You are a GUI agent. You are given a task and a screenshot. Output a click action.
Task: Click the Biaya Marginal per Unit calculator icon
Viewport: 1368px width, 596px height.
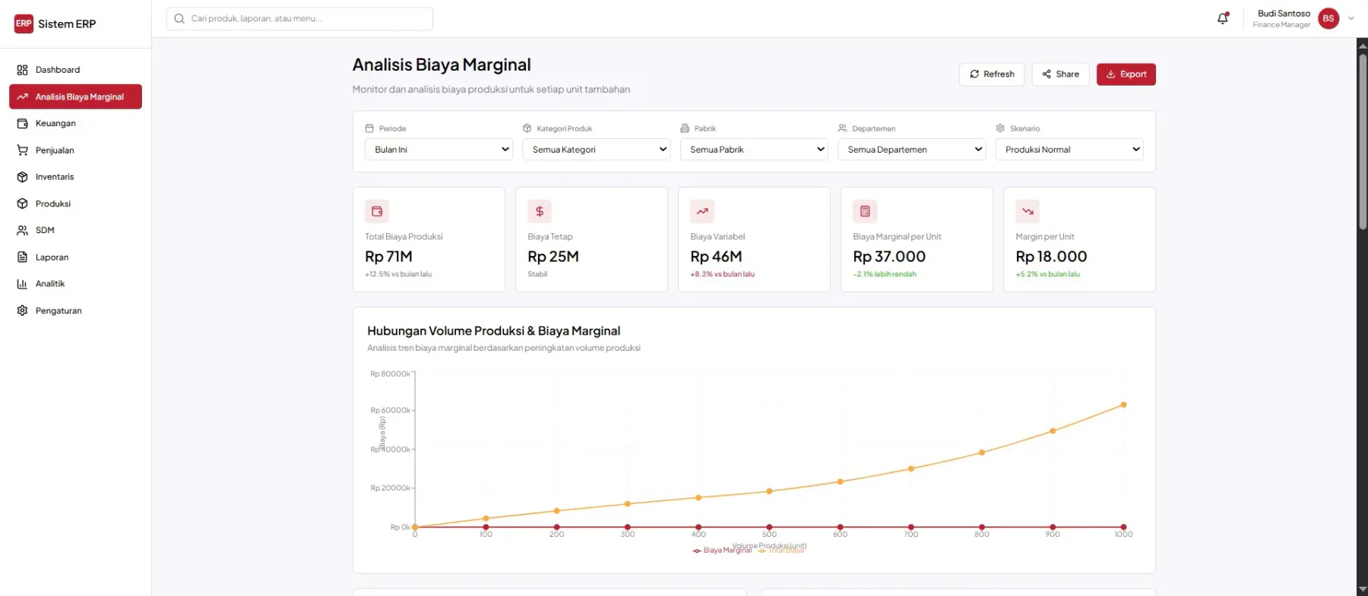pos(865,211)
